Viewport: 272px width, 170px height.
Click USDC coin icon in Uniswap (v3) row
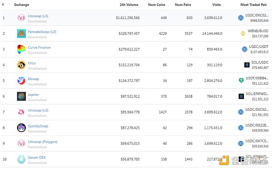tap(241, 18)
